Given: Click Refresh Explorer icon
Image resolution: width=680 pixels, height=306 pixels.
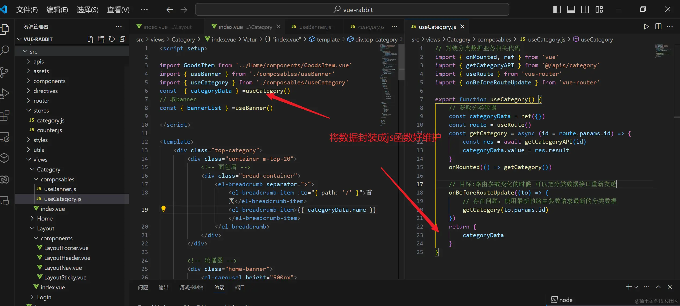Looking at the screenshot, I should pos(112,39).
